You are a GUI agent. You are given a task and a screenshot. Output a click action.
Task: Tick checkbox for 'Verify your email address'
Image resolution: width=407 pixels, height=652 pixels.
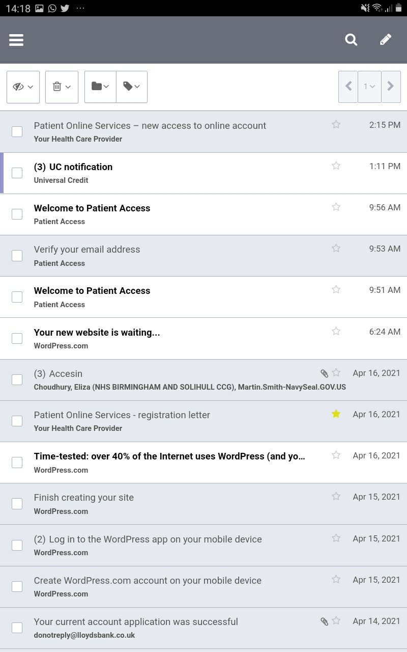(x=17, y=256)
